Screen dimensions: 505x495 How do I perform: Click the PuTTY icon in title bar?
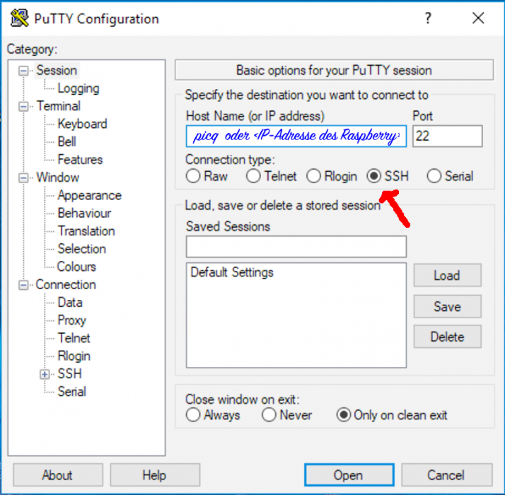point(21,19)
